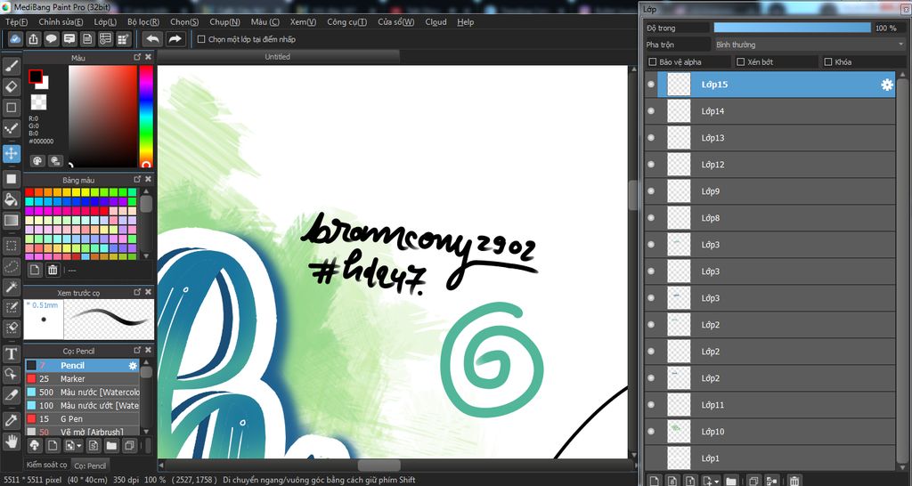
Task: Pop out the Xem trước cọ panel
Action: tap(137, 292)
